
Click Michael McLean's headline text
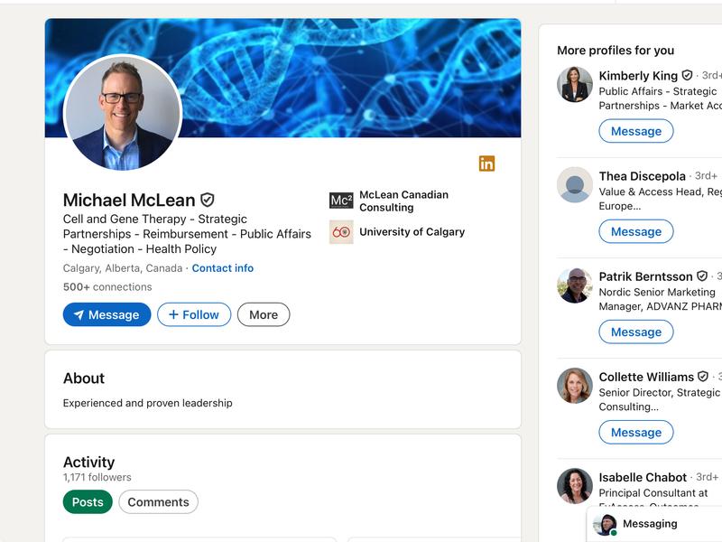tap(187, 234)
